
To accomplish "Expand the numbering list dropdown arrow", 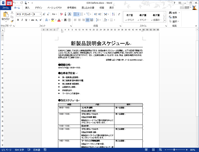I will pos(85,14).
